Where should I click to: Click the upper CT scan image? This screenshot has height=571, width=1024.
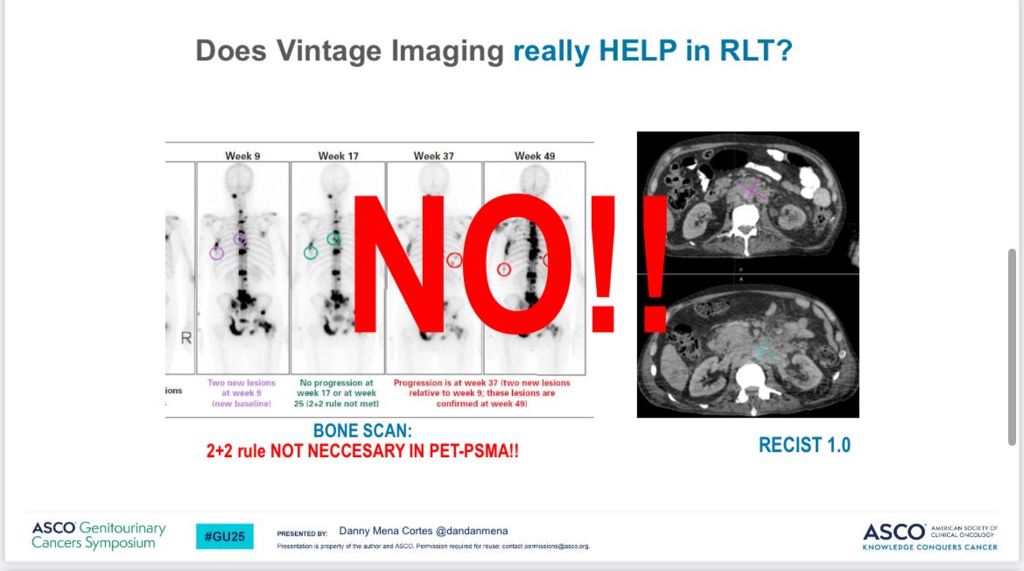(x=747, y=202)
